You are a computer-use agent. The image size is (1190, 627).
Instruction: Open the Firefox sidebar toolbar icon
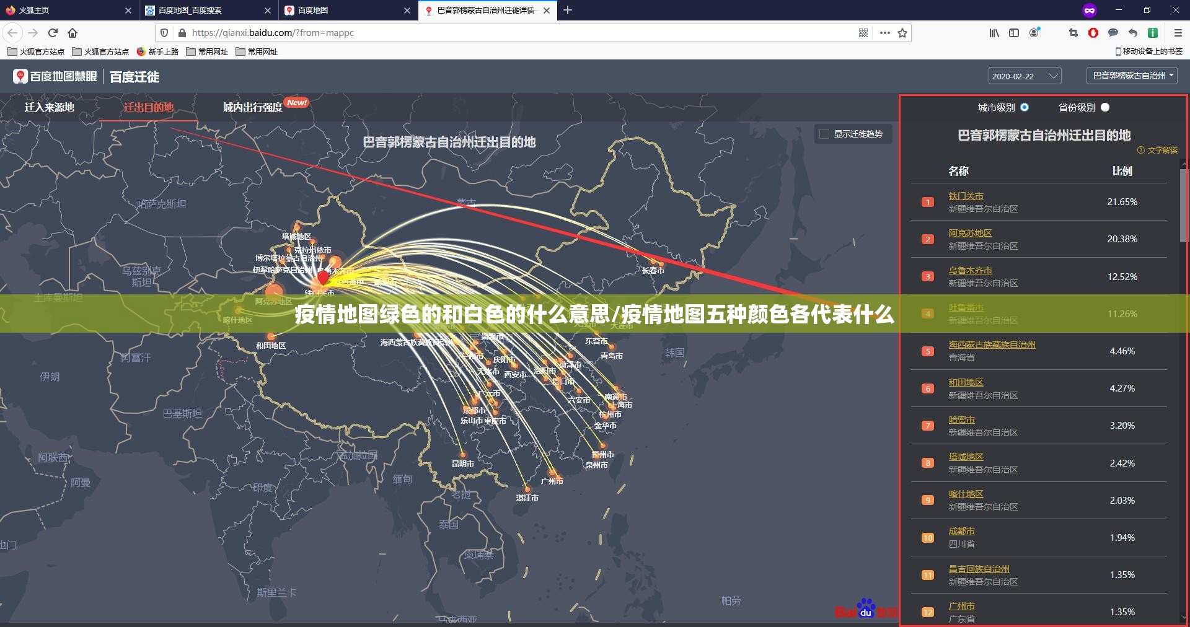coord(1013,33)
